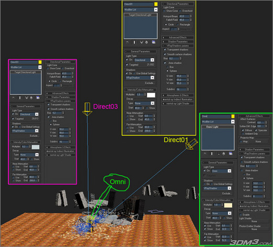
Task: Click U size field in Omni panel
Action: [x=258, y=183]
